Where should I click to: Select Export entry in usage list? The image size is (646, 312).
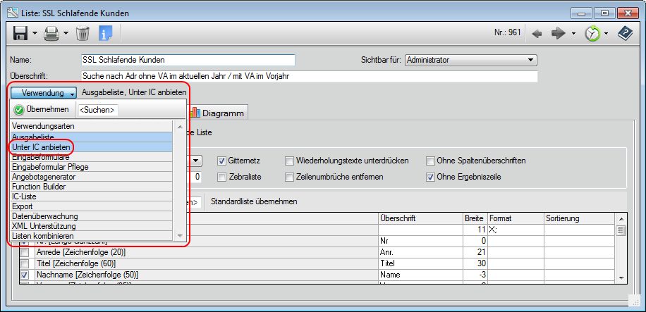pyautogui.click(x=91, y=206)
